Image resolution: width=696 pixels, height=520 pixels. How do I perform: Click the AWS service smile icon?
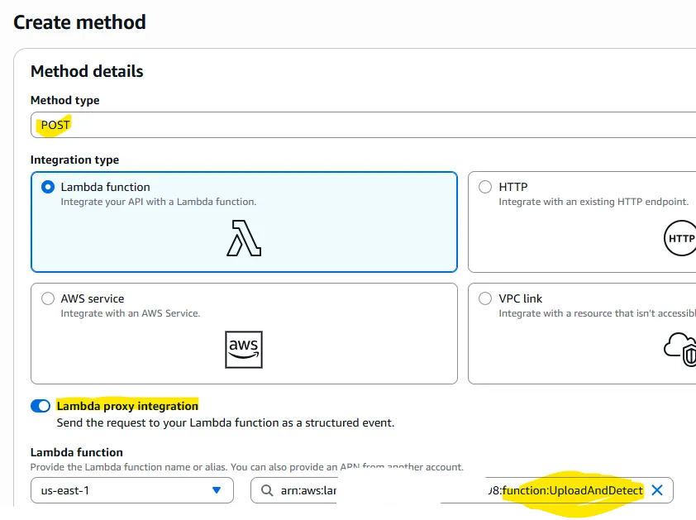[x=242, y=350]
